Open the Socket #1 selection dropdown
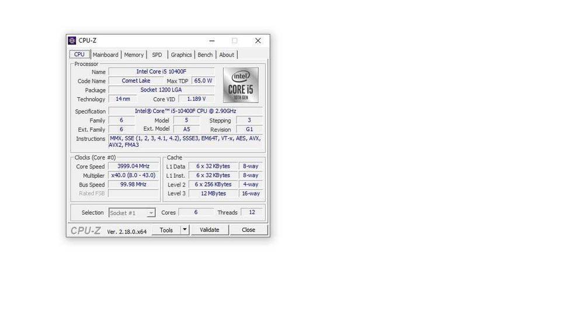 (x=132, y=213)
